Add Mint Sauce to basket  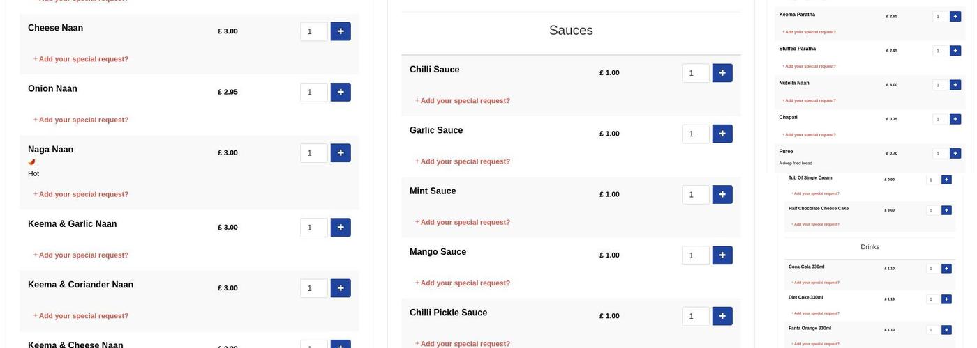pos(722,195)
